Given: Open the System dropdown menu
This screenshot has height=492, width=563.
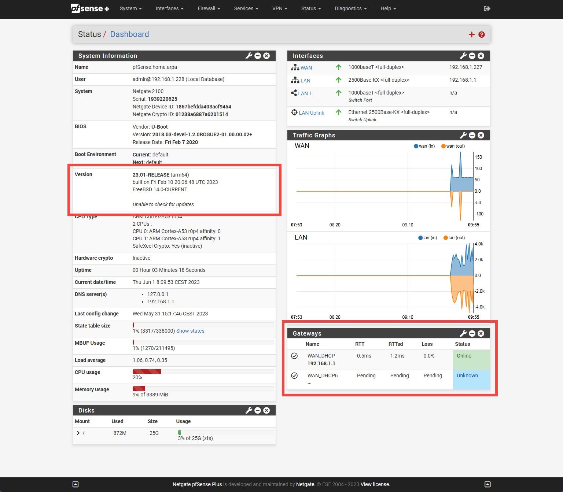Looking at the screenshot, I should click(130, 8).
